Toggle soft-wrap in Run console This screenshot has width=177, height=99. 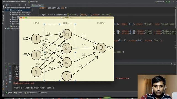pyautogui.click(x=10, y=73)
